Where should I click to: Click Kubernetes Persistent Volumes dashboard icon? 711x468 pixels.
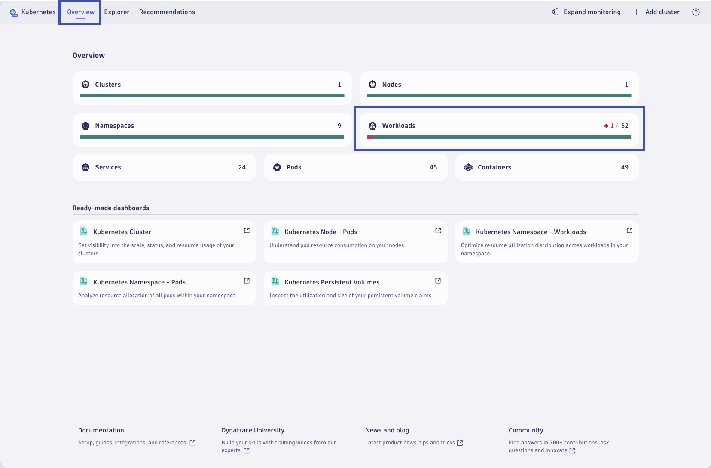coord(275,281)
